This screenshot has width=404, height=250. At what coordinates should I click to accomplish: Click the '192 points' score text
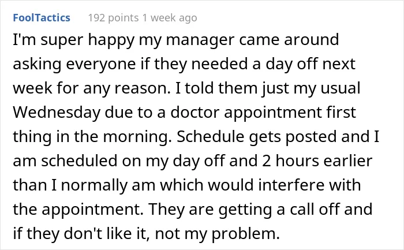pos(113,18)
